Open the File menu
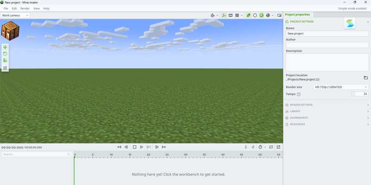Viewport: 371px width, 185px height. (6, 8)
